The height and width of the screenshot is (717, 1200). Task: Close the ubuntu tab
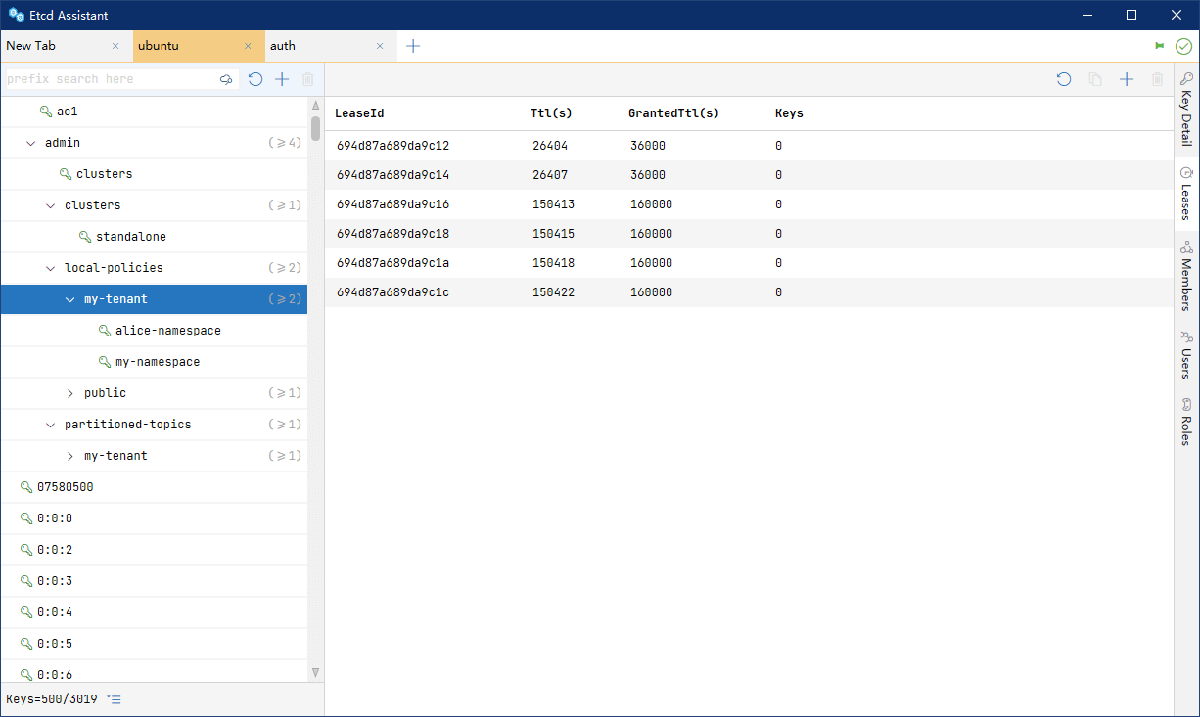248,46
